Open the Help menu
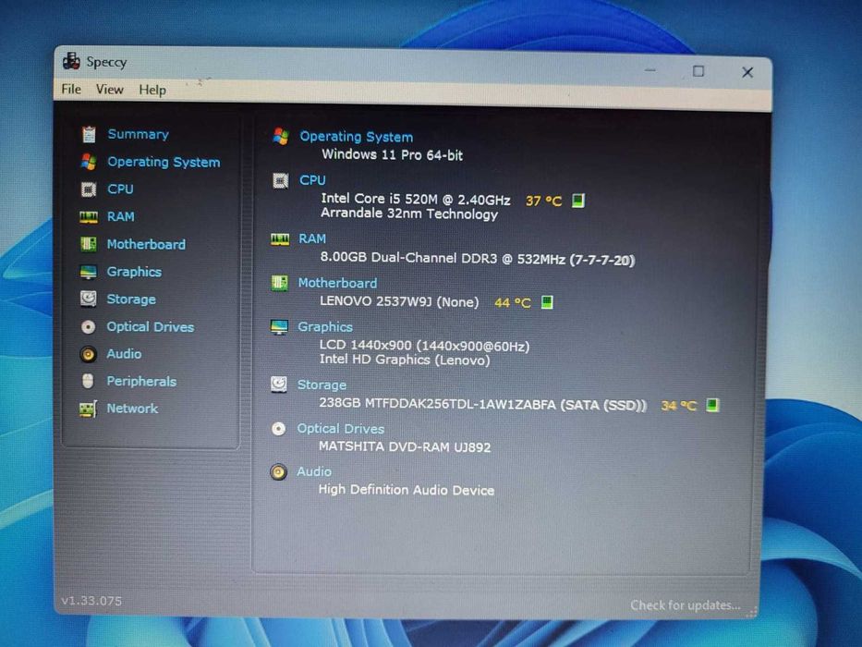This screenshot has width=862, height=647. coord(152,90)
